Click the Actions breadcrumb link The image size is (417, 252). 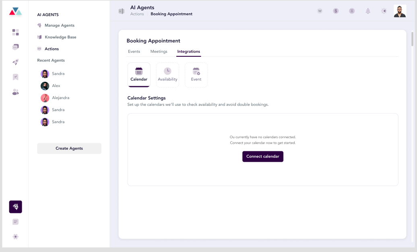tap(137, 14)
